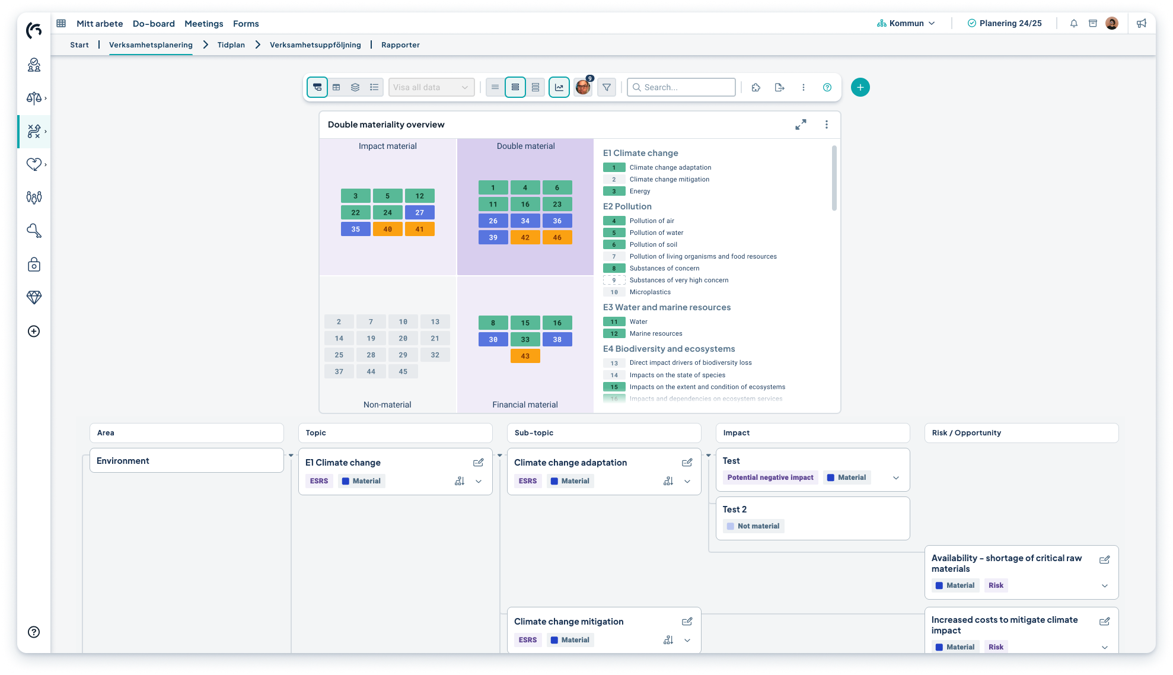
Task: Click orange tile 40 in Impact material
Action: (x=387, y=229)
